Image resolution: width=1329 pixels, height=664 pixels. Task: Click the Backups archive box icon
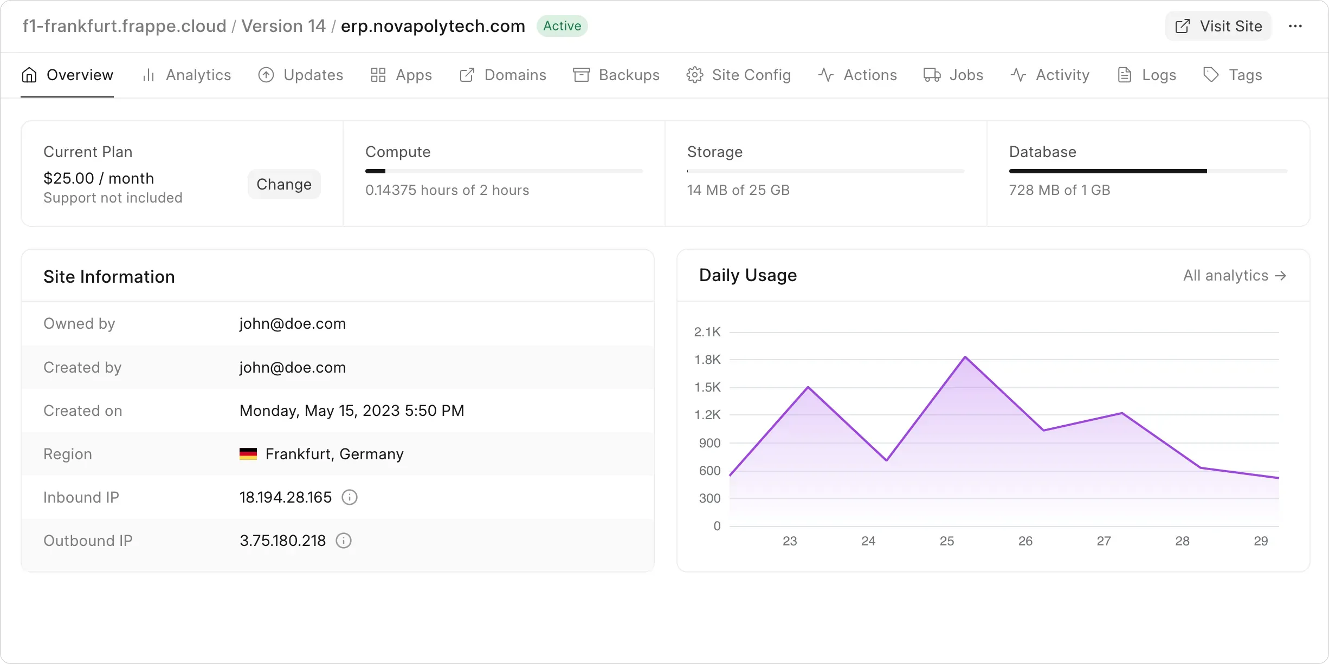580,75
